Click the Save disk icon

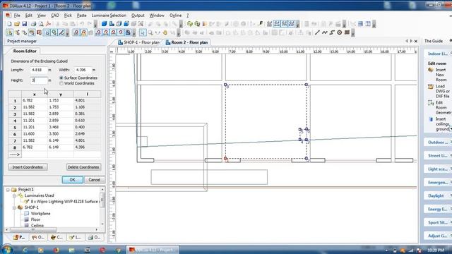tap(25, 24)
